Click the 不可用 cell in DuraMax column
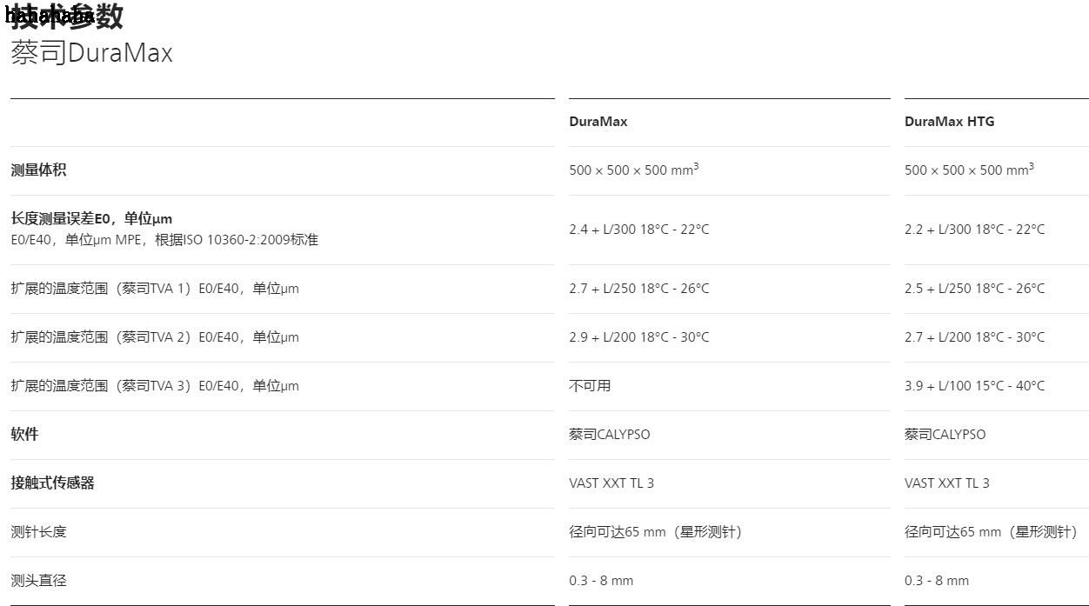 [x=590, y=386]
